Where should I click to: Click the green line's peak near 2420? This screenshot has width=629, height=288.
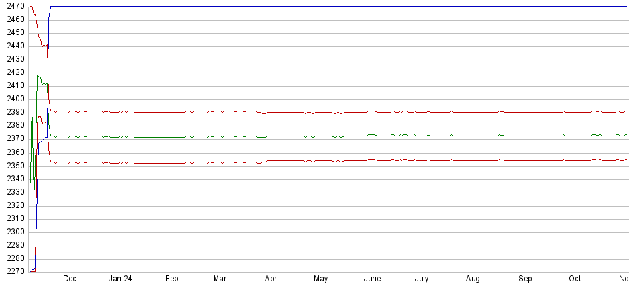pyautogui.click(x=38, y=75)
